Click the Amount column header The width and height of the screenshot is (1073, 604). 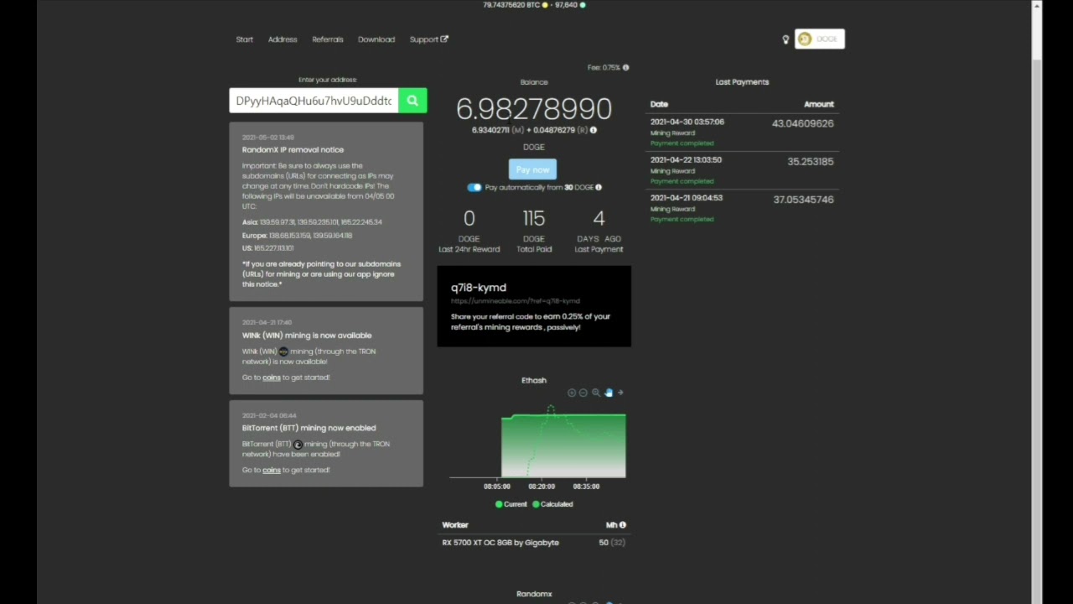[819, 104]
